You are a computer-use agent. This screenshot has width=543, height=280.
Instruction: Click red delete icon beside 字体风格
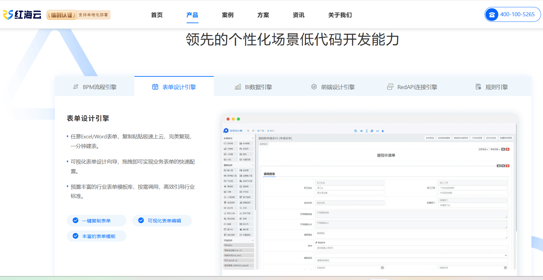tap(508, 149)
